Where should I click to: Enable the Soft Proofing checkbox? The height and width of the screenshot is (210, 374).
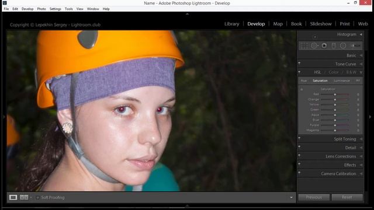37,198
